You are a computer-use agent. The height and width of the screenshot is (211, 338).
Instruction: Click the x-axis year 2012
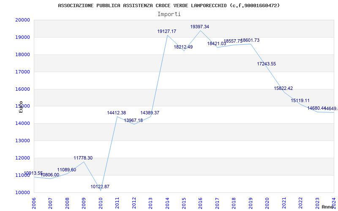134,203
